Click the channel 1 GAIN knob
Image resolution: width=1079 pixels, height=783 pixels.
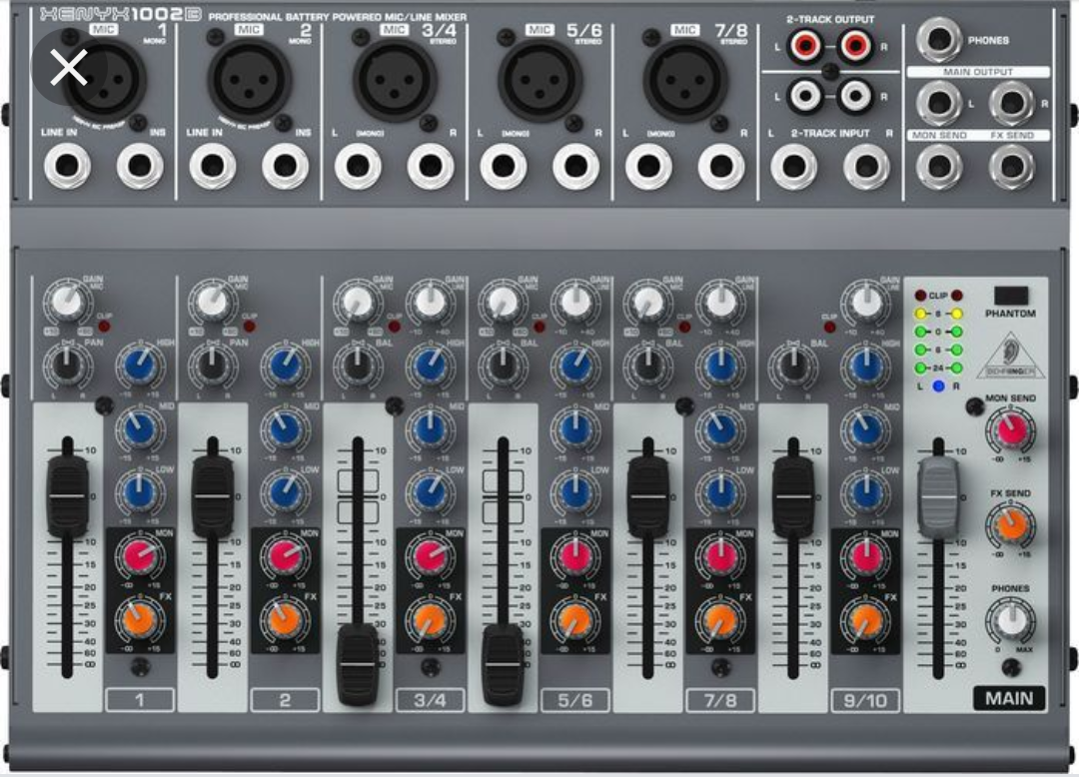(x=67, y=301)
